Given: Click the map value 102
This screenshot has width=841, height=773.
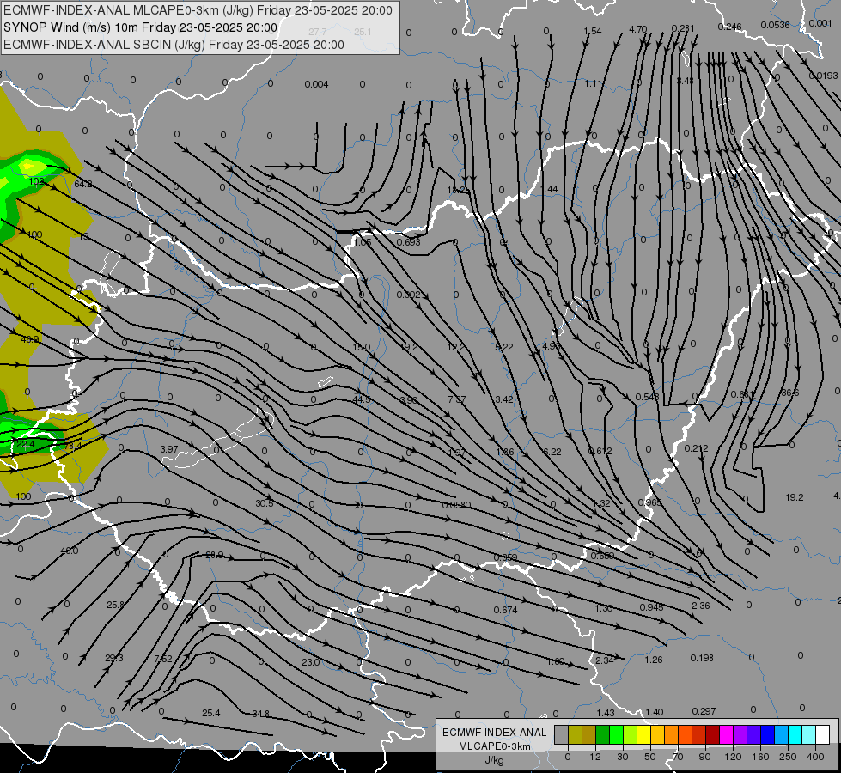Looking at the screenshot, I should tap(36, 181).
